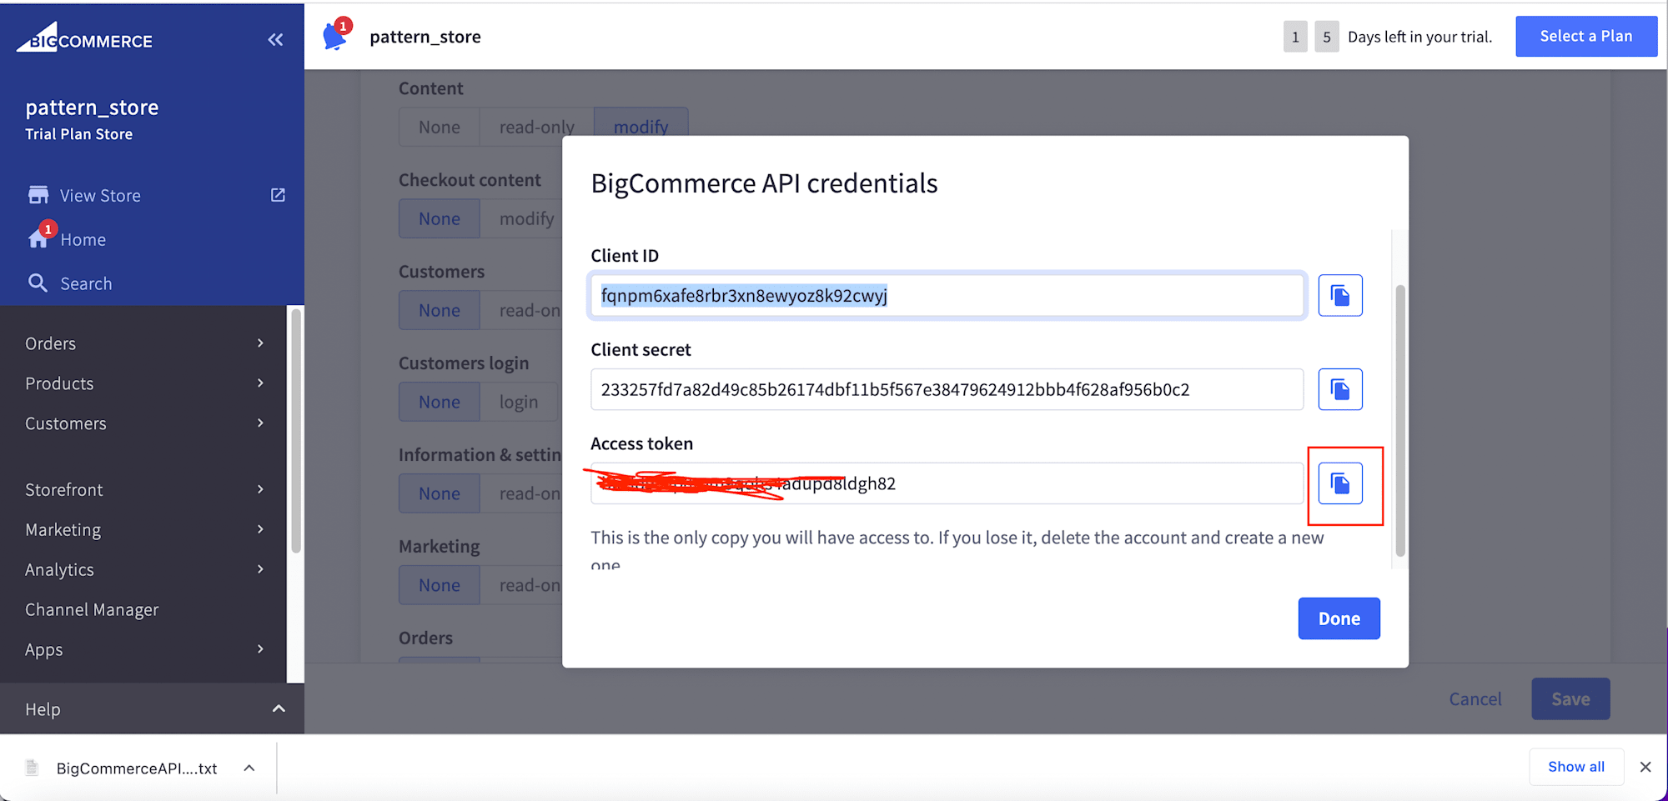Go to Home in sidebar
The image size is (1668, 801).
[x=83, y=240]
